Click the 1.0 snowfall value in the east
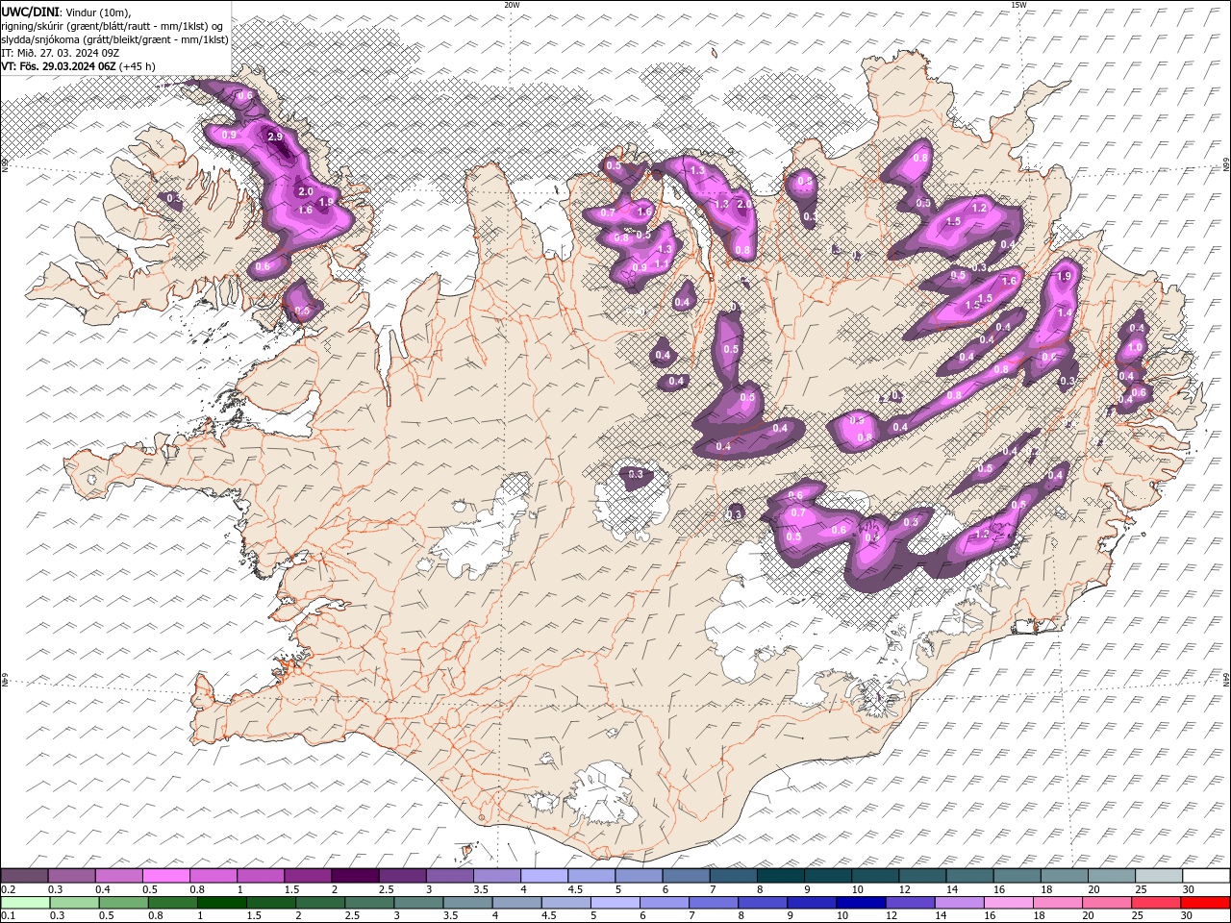 (x=1135, y=347)
